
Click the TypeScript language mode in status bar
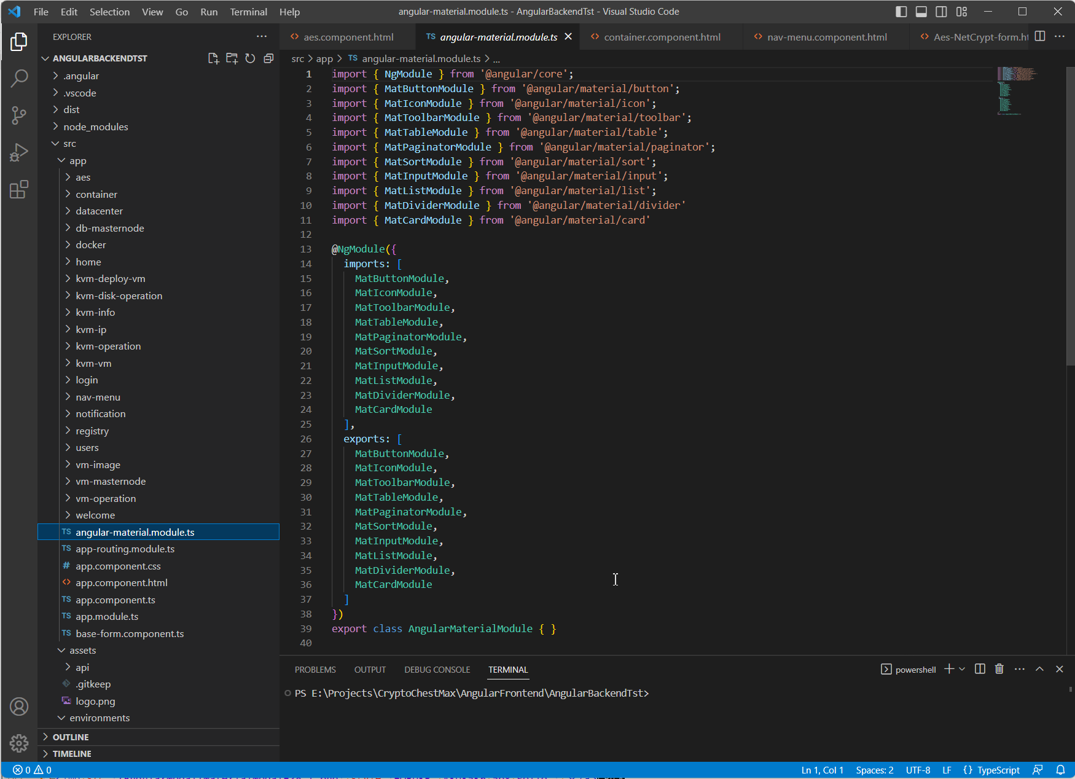pos(998,770)
